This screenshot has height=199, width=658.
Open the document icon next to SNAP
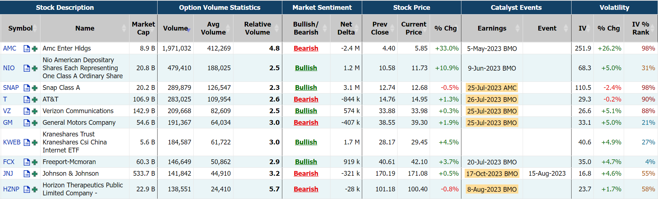pyautogui.click(x=27, y=88)
